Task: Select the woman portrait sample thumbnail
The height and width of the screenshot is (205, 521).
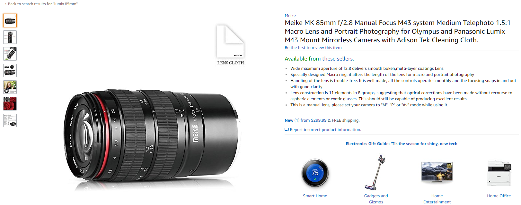Action: click(10, 87)
